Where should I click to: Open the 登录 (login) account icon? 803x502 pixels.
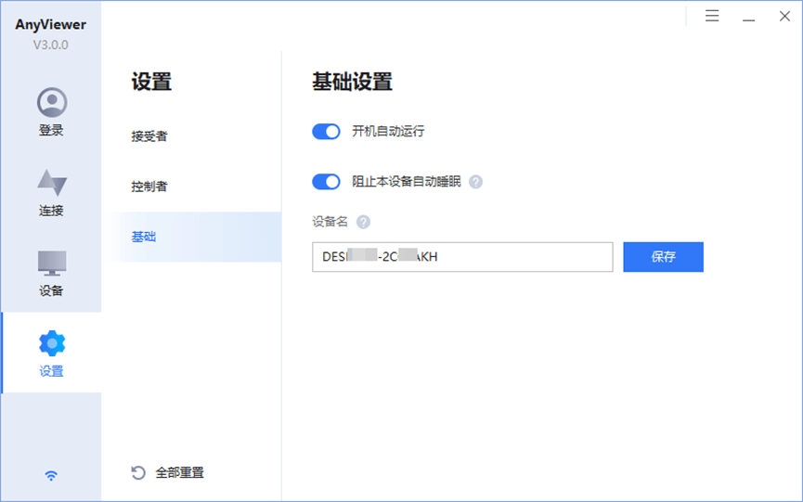pyautogui.click(x=51, y=102)
